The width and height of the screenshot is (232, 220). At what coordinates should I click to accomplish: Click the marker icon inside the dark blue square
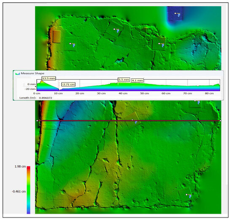(x=178, y=14)
